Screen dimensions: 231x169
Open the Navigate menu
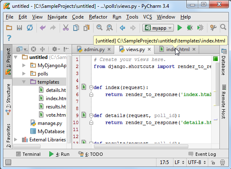[x=57, y=17]
